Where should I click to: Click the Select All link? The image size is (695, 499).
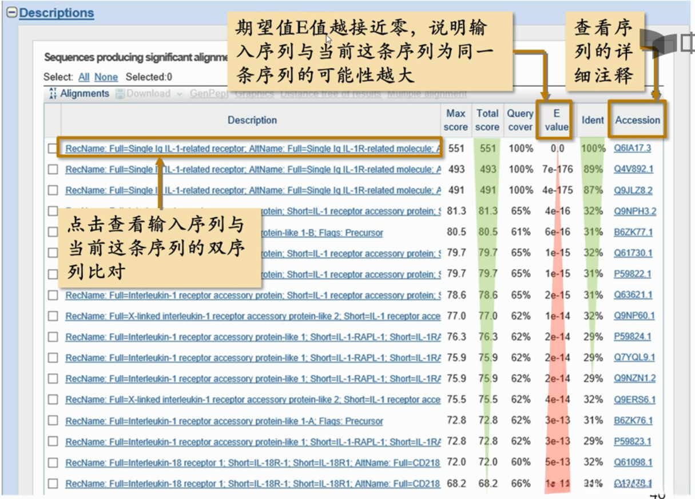[x=84, y=77]
